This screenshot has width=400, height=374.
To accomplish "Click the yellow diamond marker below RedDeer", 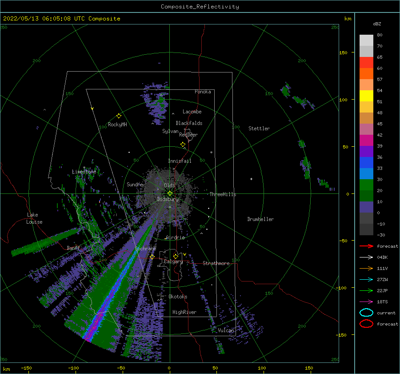I will tap(183, 145).
